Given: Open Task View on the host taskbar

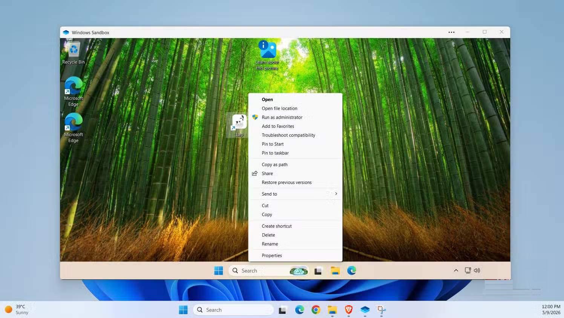Looking at the screenshot, I should point(282,310).
